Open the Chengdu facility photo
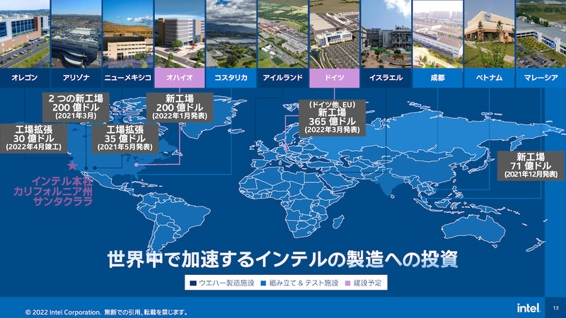566x318 pixels. (x=437, y=34)
